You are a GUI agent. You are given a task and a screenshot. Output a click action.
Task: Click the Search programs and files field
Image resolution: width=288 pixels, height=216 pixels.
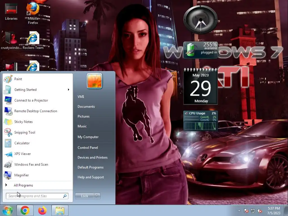[x=37, y=196]
